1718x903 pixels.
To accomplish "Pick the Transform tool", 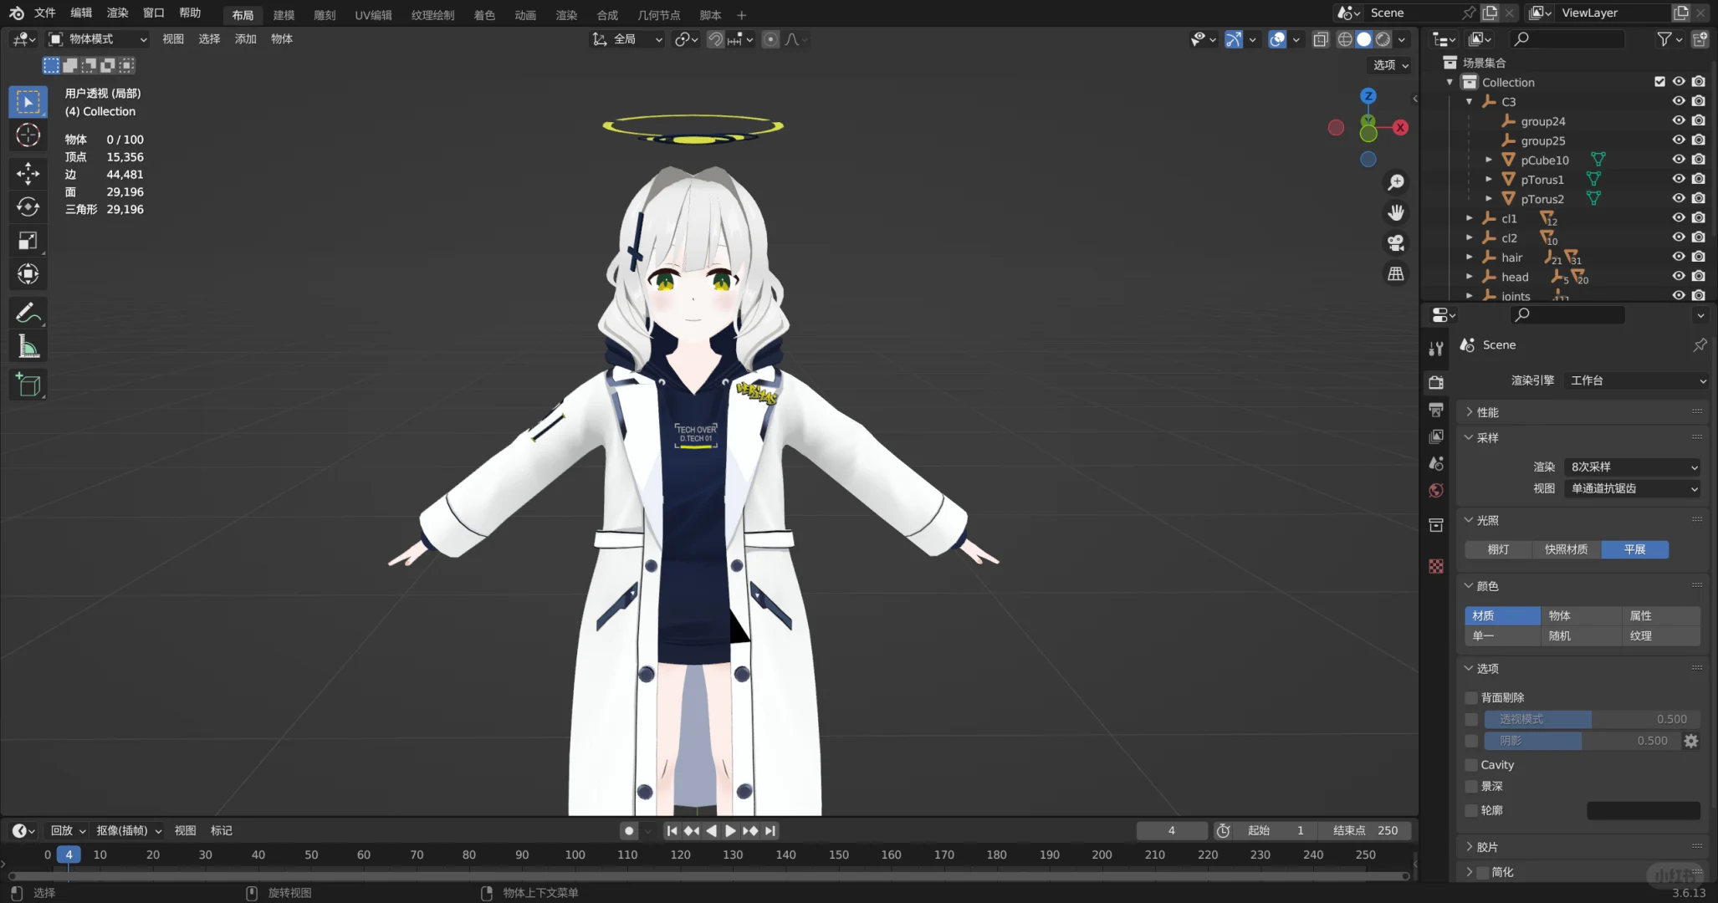I will pyautogui.click(x=28, y=274).
